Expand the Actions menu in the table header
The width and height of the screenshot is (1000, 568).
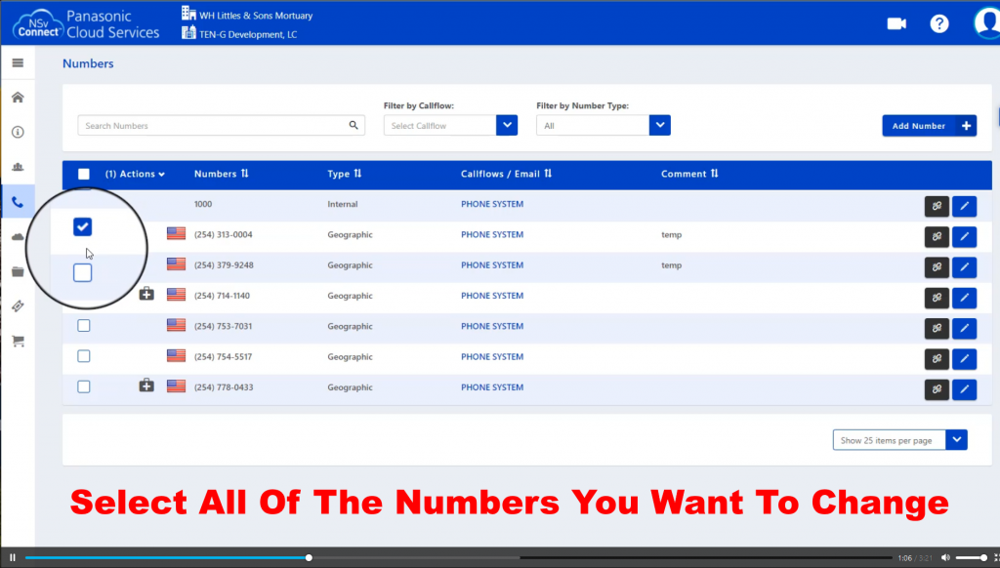pyautogui.click(x=136, y=174)
